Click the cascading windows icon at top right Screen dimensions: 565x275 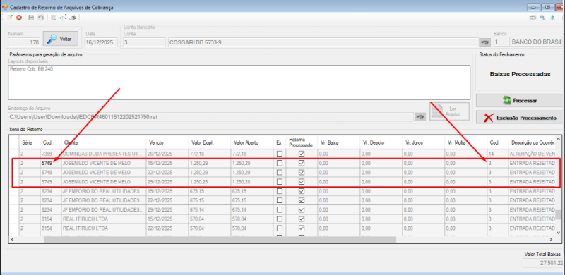point(533,18)
